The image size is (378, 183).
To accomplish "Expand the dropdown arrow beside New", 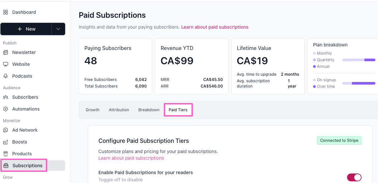I will (x=58, y=29).
